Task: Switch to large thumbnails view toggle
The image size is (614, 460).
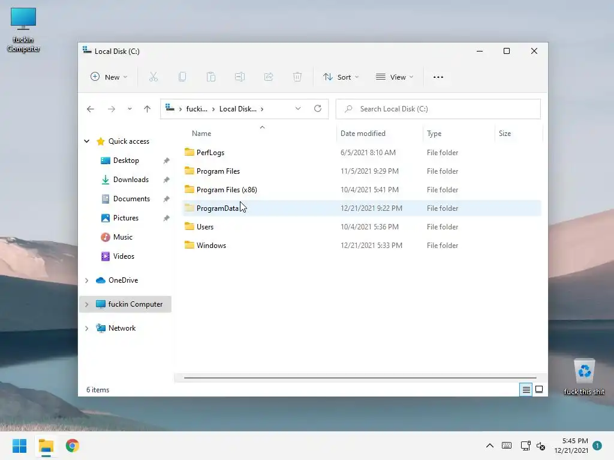Action: 539,389
